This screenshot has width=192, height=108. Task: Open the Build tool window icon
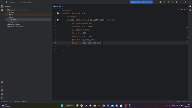pos(2,90)
